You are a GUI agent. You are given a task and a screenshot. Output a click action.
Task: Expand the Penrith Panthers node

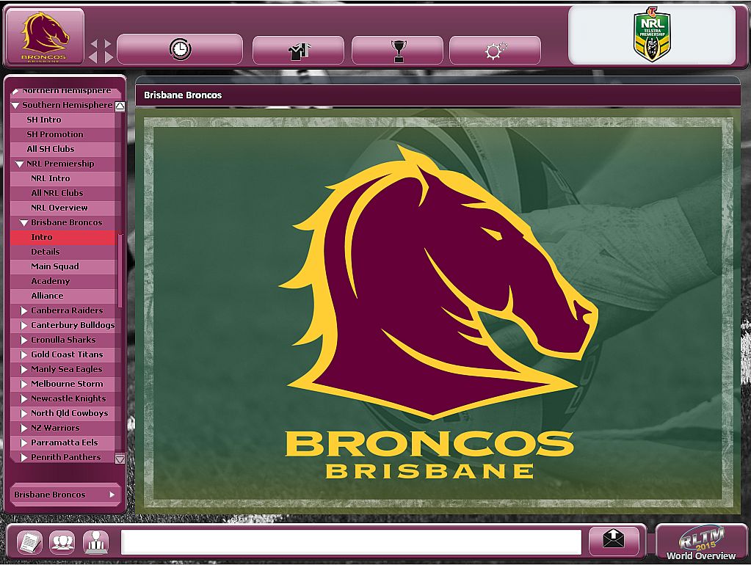(x=24, y=457)
